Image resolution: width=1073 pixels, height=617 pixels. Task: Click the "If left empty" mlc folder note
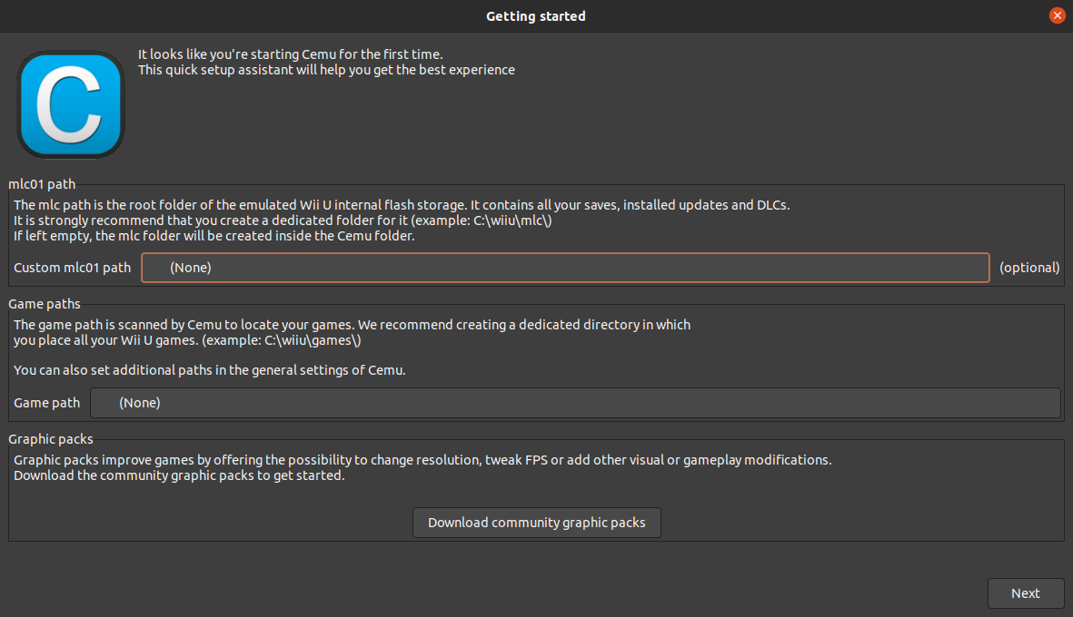pyautogui.click(x=214, y=236)
